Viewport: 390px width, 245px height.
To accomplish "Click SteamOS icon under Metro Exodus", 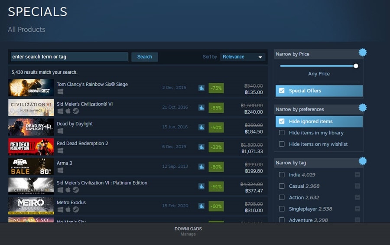I will click(76, 209).
